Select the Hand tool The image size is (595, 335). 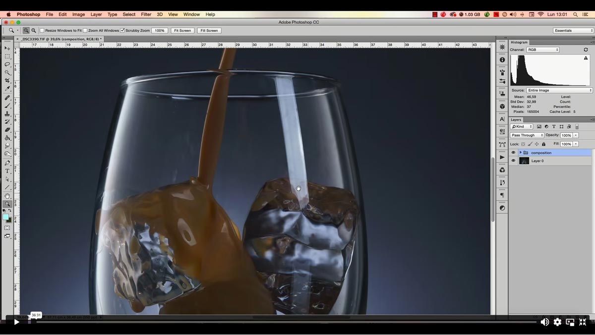click(x=7, y=196)
